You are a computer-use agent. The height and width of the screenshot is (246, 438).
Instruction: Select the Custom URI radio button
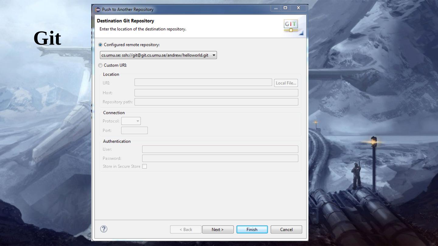[100, 65]
